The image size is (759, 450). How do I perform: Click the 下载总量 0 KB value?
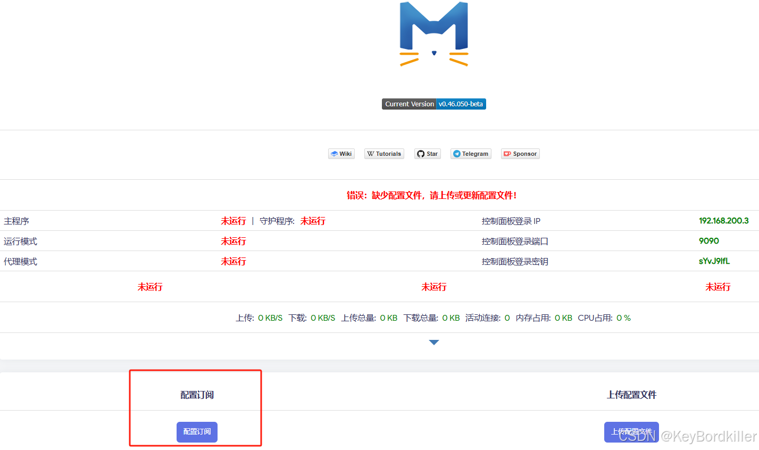coord(451,318)
